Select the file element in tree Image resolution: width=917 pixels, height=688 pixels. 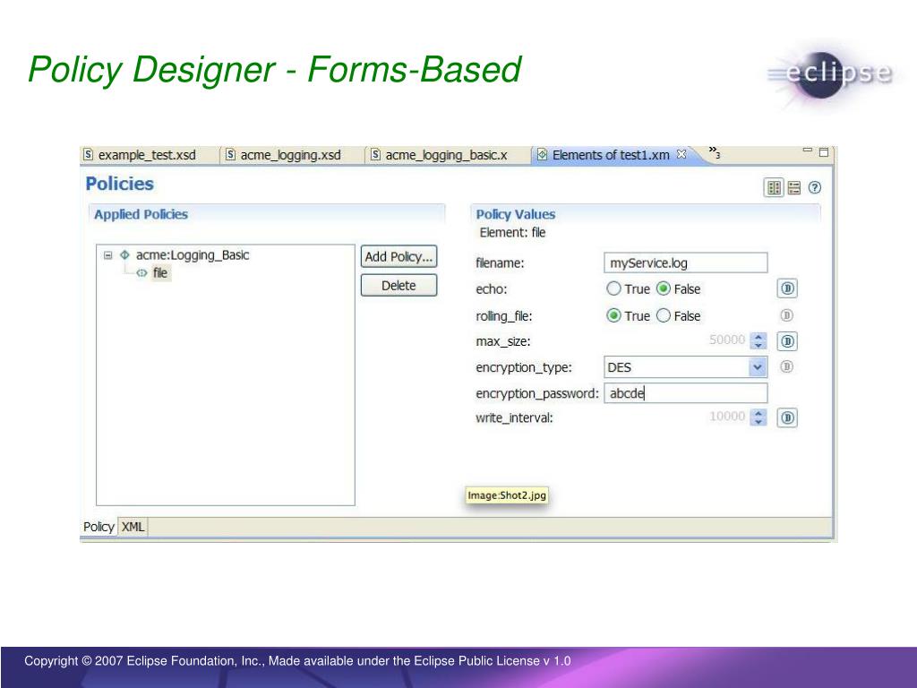[x=160, y=272]
